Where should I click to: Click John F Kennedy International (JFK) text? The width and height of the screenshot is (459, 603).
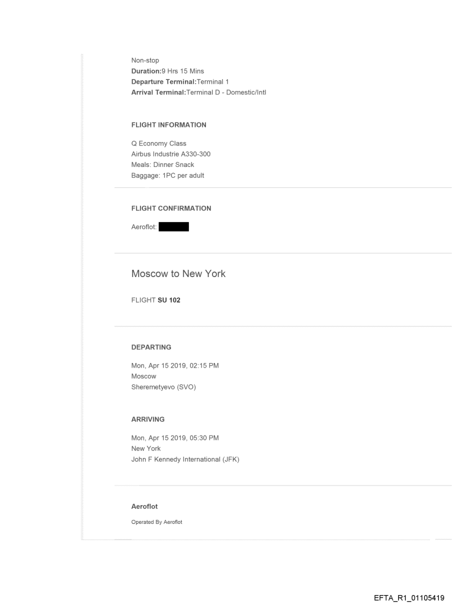click(185, 459)
